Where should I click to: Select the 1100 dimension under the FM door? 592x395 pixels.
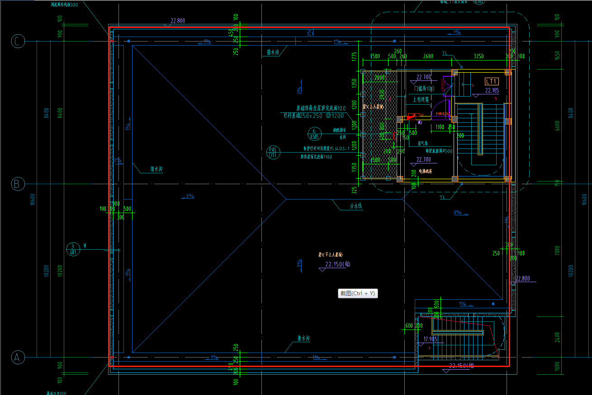click(x=440, y=128)
